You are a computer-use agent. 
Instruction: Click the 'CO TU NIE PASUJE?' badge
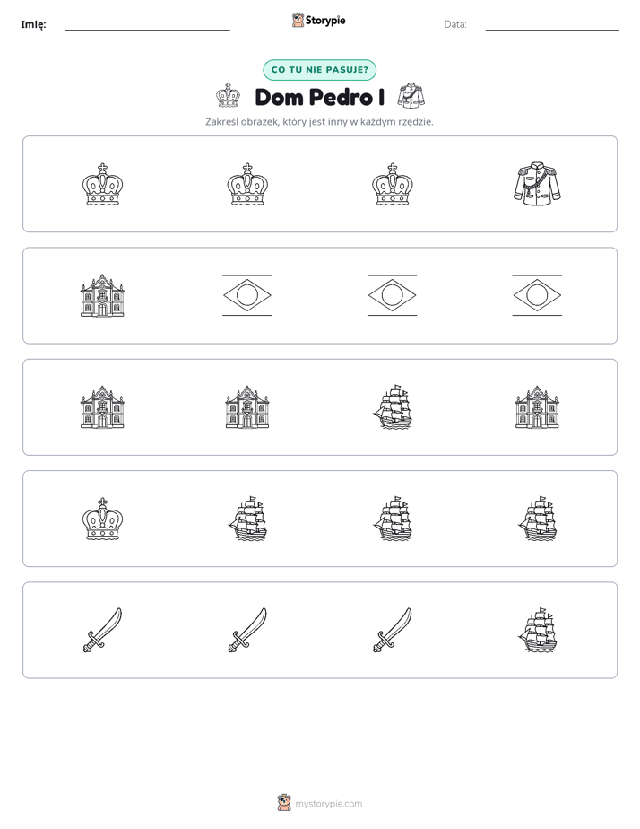pos(319,70)
